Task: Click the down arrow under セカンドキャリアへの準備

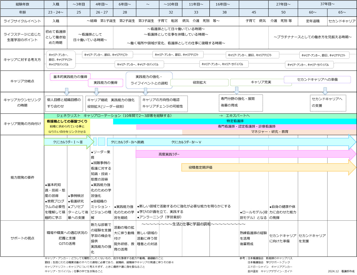Action: (x=325, y=91)
